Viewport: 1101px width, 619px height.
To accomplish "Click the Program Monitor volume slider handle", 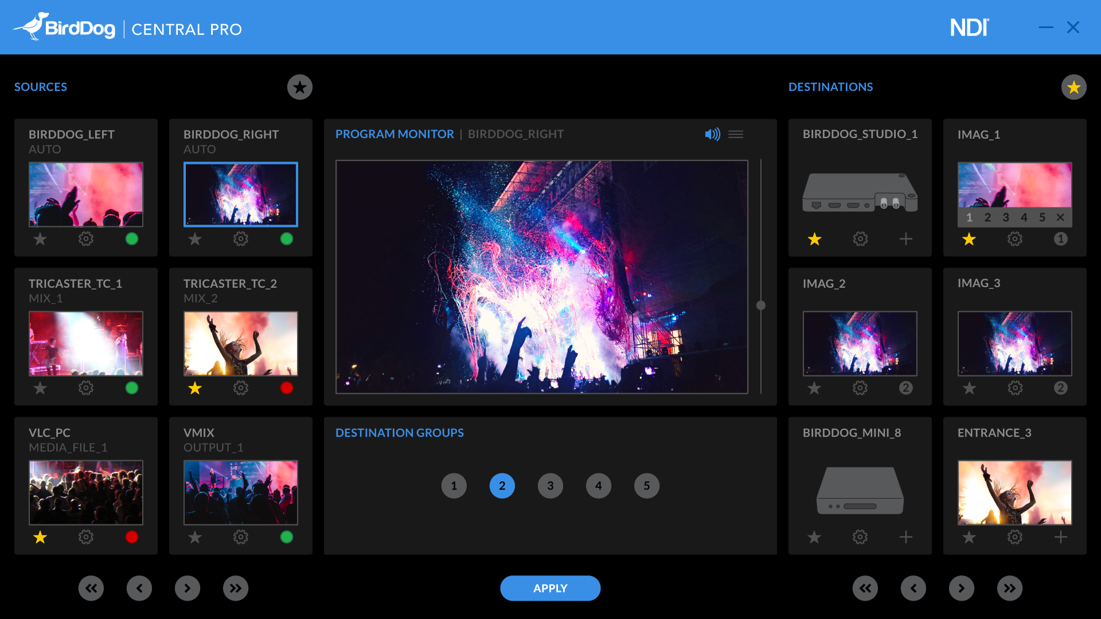I will 761,305.
